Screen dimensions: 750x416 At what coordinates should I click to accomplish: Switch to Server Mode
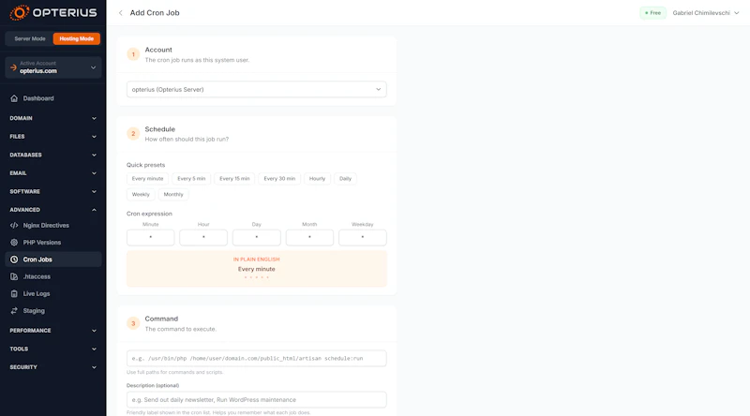point(30,38)
